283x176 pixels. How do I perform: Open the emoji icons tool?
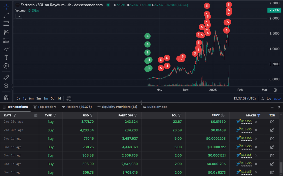click(x=6, y=66)
